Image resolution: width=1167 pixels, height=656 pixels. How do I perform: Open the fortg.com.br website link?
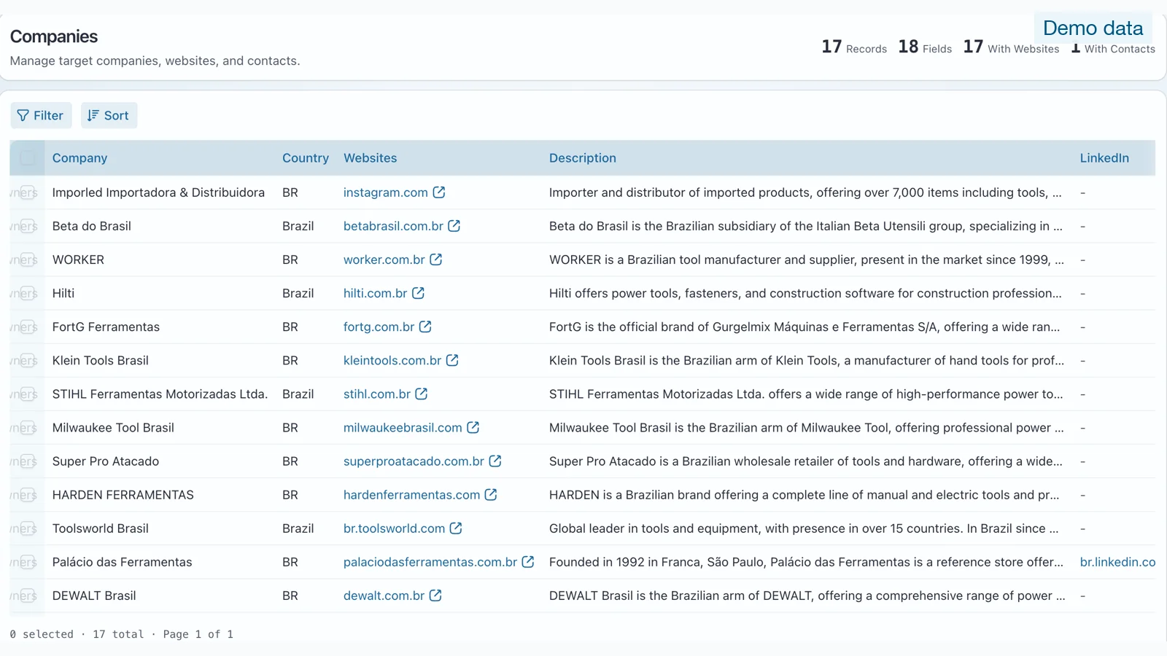pyautogui.click(x=379, y=327)
